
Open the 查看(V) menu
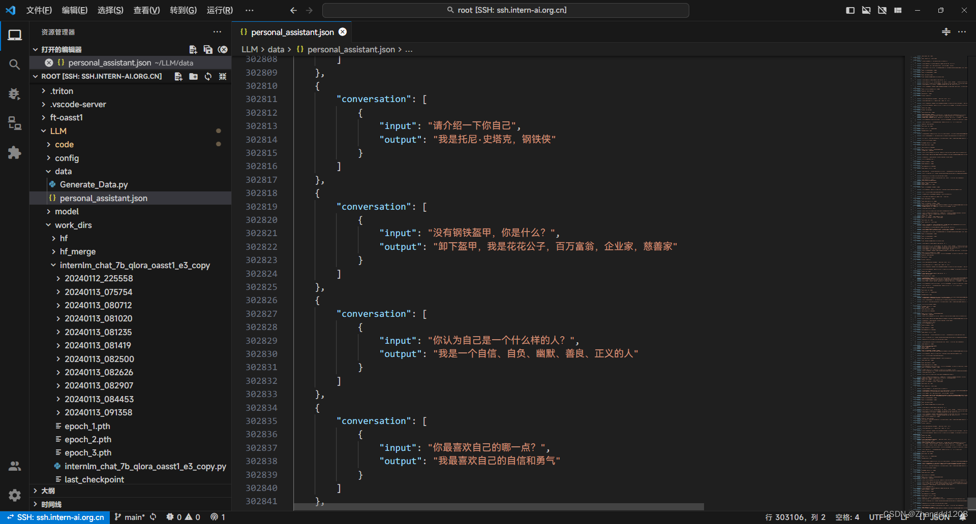[146, 10]
